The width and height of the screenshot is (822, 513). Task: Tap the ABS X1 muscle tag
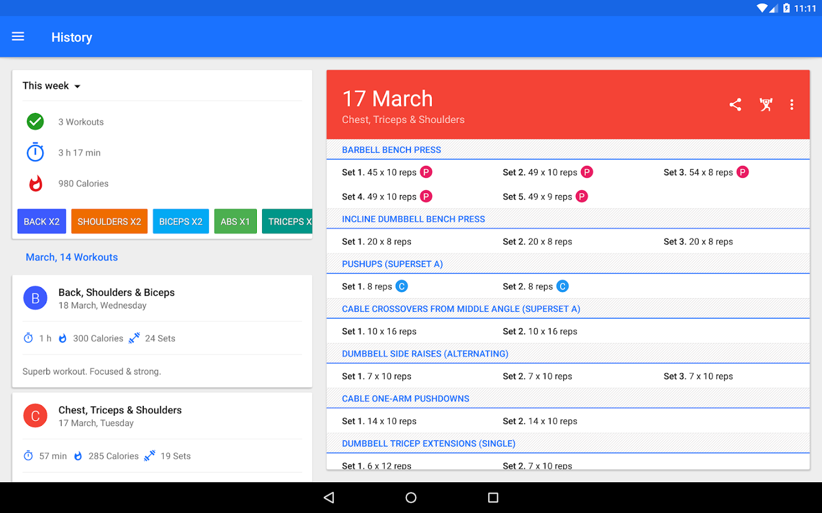(x=235, y=221)
